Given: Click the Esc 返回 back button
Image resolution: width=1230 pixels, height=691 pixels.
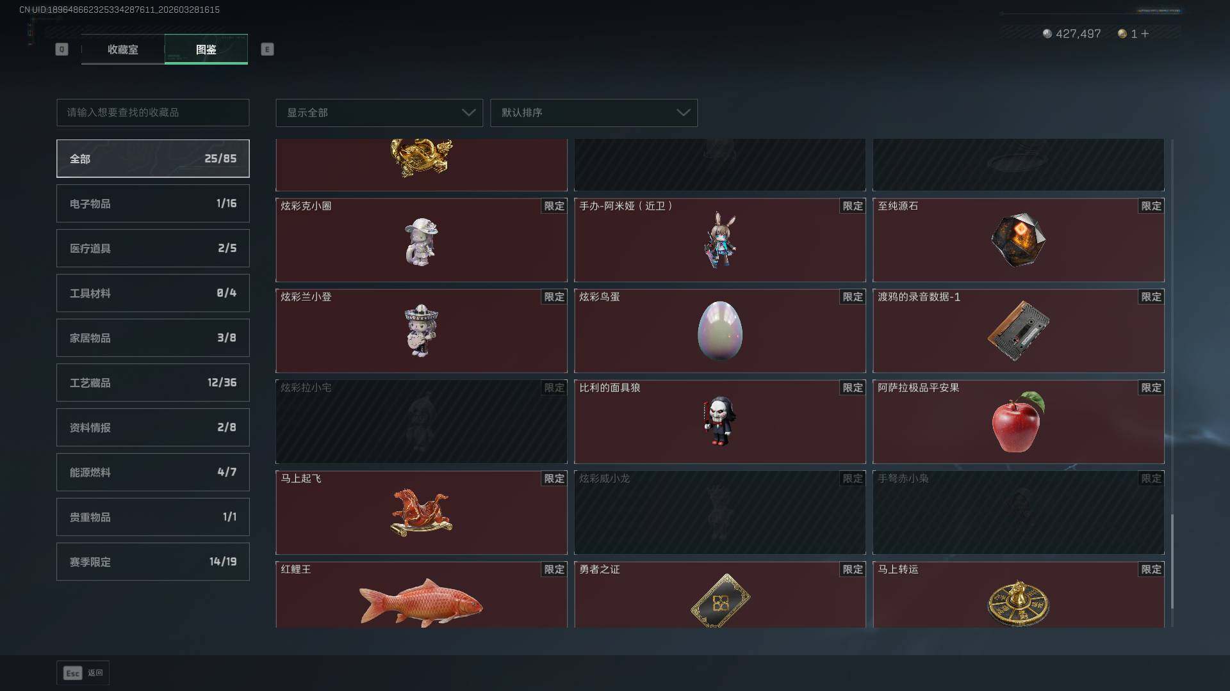Looking at the screenshot, I should pos(83,672).
